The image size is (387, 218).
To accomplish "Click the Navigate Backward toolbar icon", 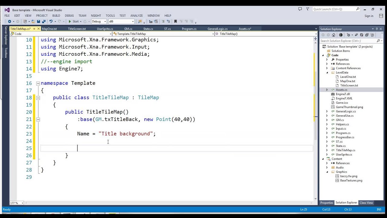I will (x=10, y=21).
